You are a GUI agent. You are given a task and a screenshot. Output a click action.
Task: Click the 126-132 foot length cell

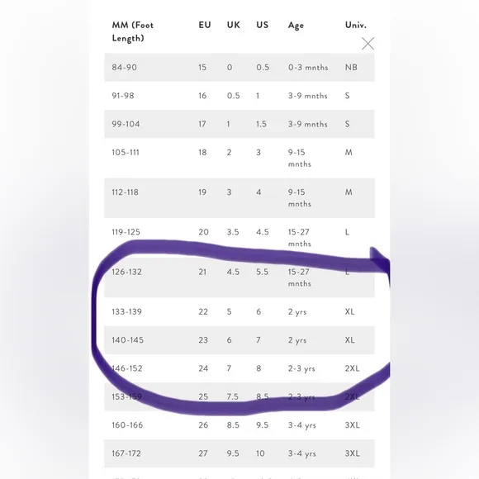pos(126,272)
